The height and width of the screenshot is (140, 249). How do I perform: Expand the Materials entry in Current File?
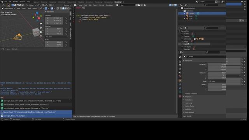(x=182, y=49)
